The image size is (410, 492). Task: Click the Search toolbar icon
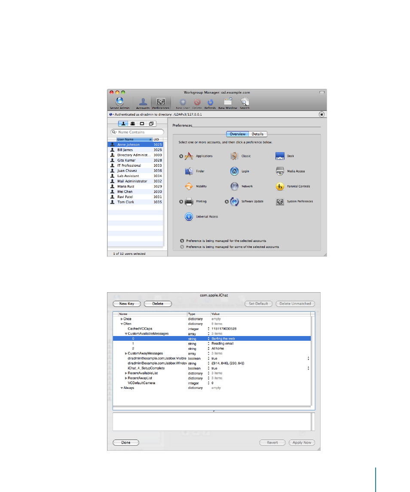coord(245,103)
